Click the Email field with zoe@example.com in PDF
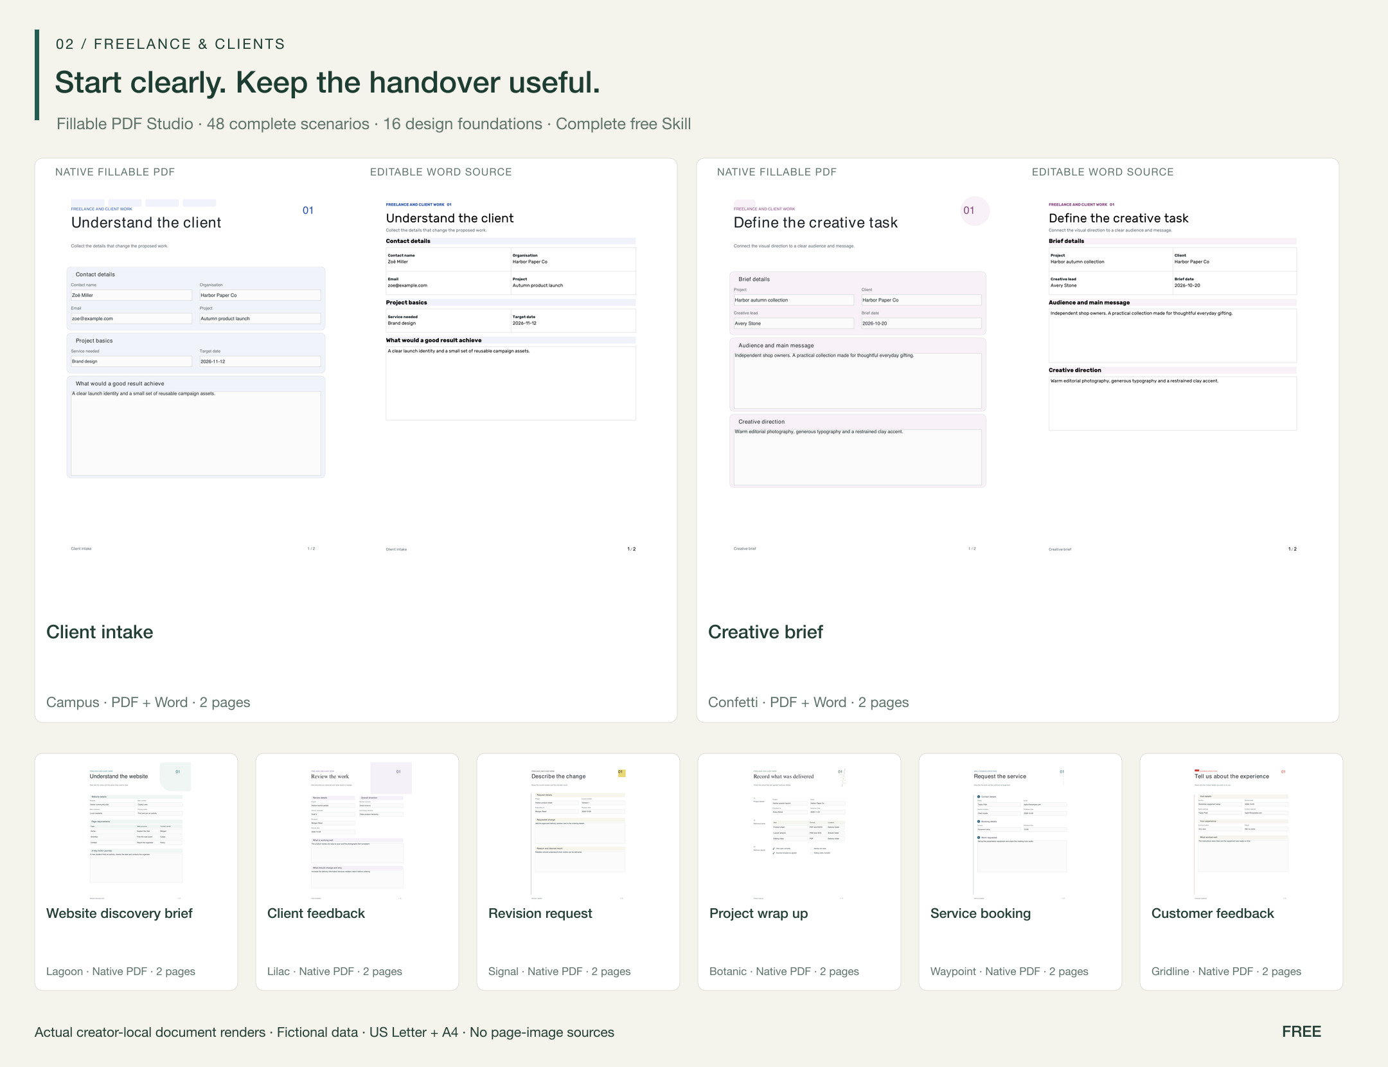 pyautogui.click(x=131, y=318)
